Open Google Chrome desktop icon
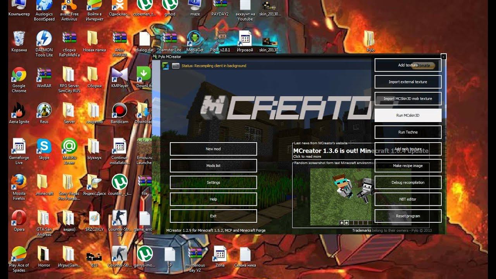496x279 pixels. pyautogui.click(x=19, y=80)
